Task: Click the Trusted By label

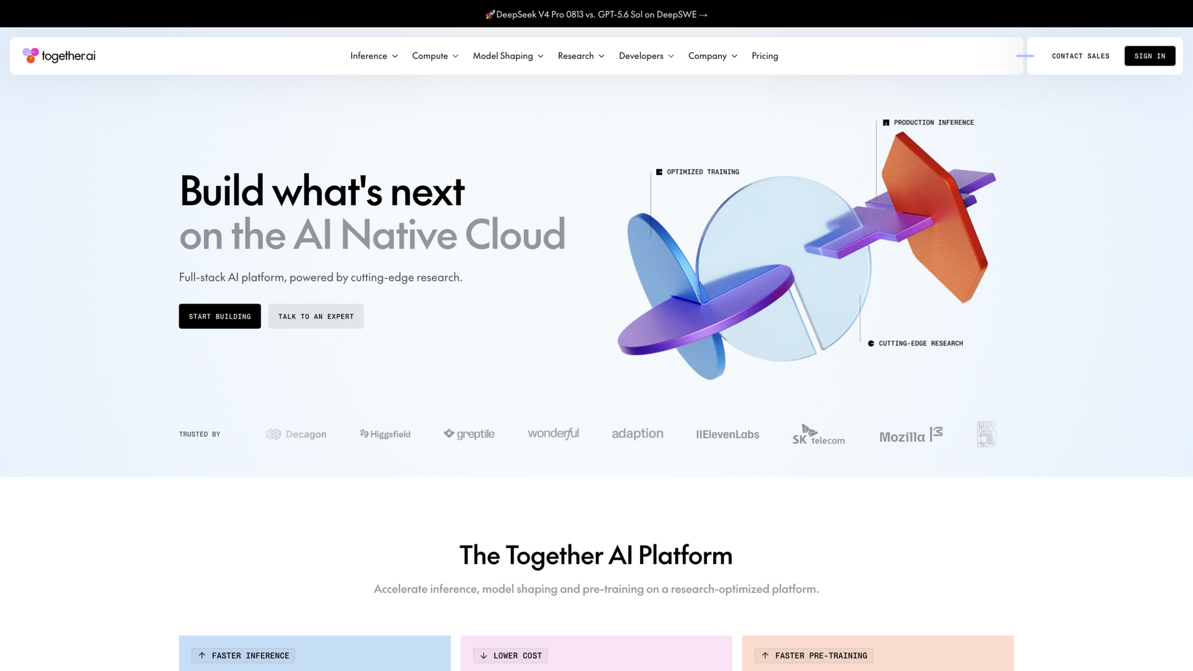Action: point(199,434)
